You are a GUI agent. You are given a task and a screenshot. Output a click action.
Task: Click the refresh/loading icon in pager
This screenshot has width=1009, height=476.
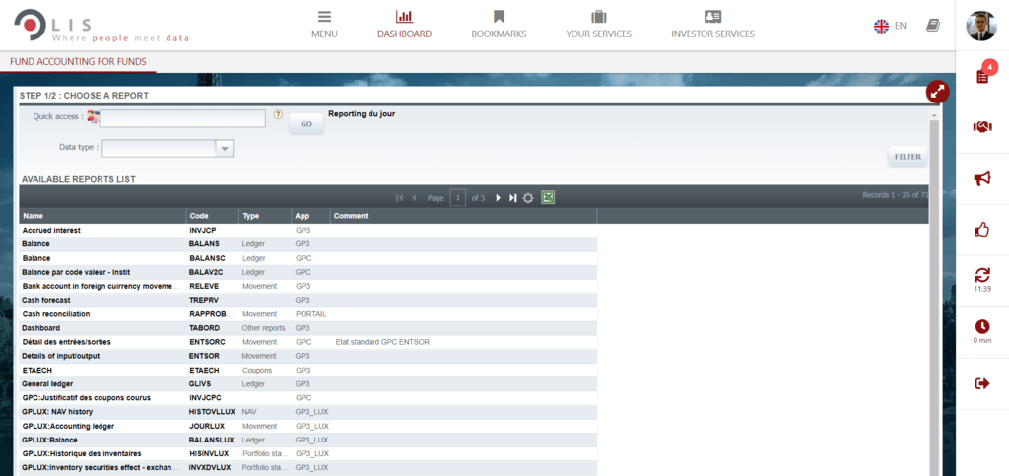point(528,198)
